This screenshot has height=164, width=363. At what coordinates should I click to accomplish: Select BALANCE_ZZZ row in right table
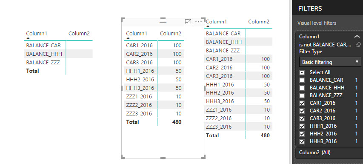pyautogui.click(x=238, y=51)
